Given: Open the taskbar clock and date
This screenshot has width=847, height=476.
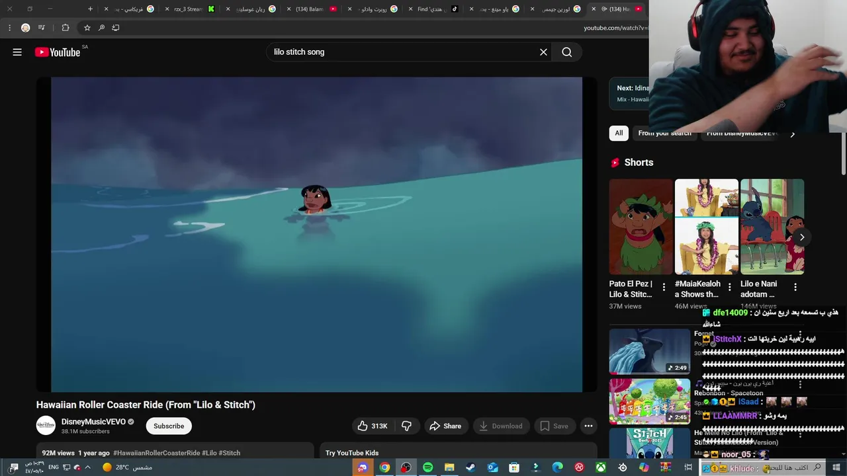Looking at the screenshot, I should click(34, 467).
